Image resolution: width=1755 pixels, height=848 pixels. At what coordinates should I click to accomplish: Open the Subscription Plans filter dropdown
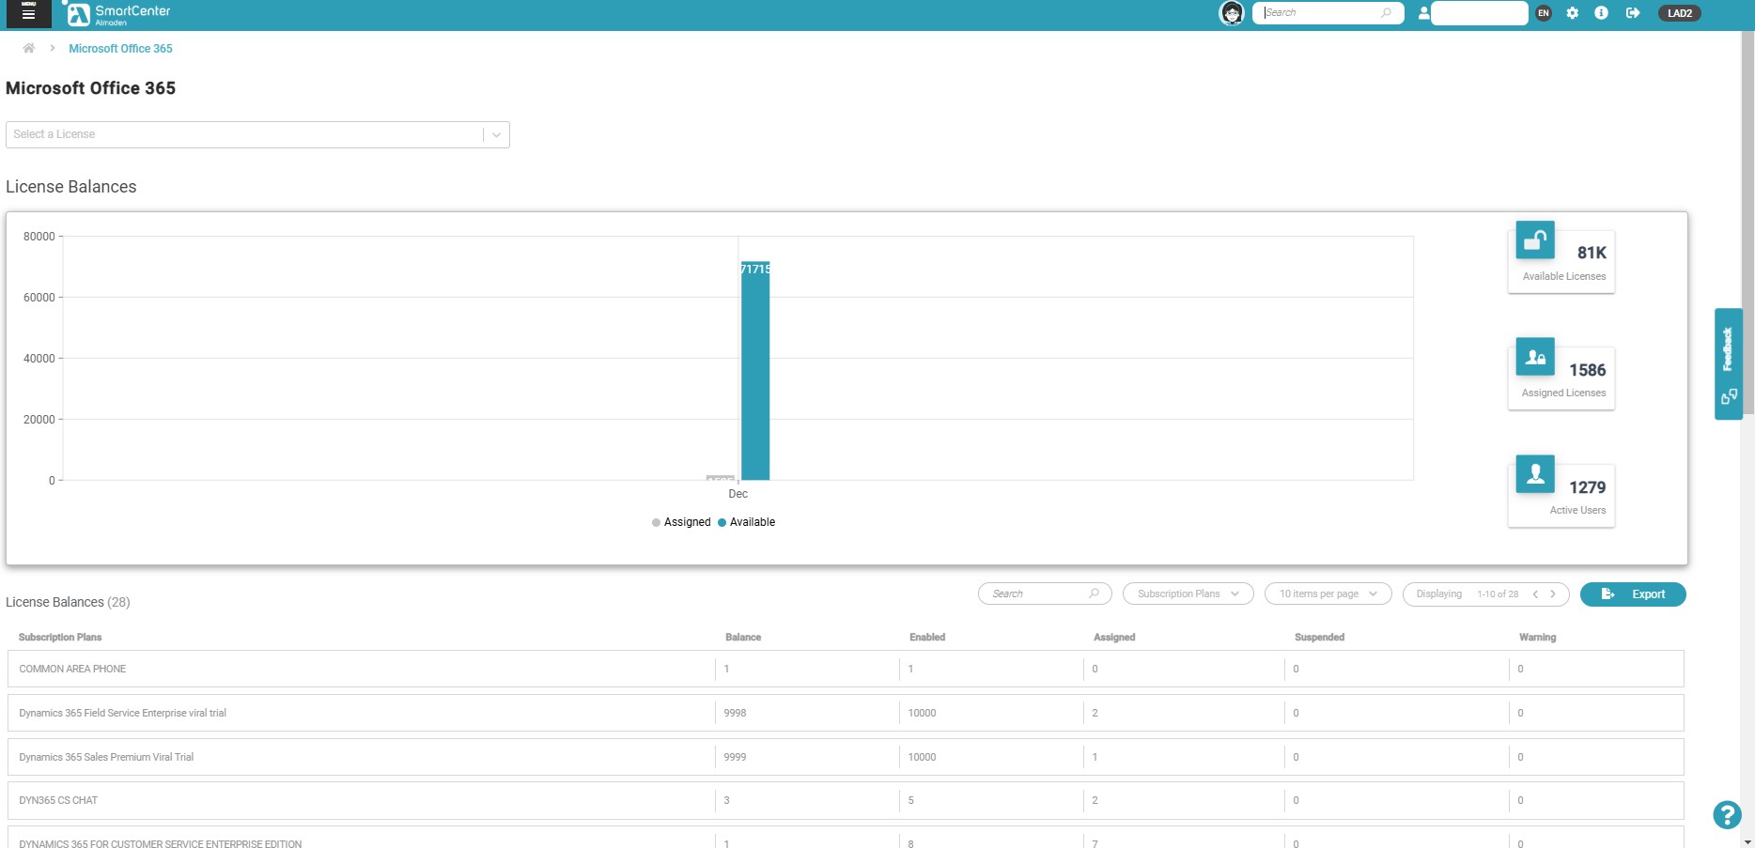(1188, 594)
